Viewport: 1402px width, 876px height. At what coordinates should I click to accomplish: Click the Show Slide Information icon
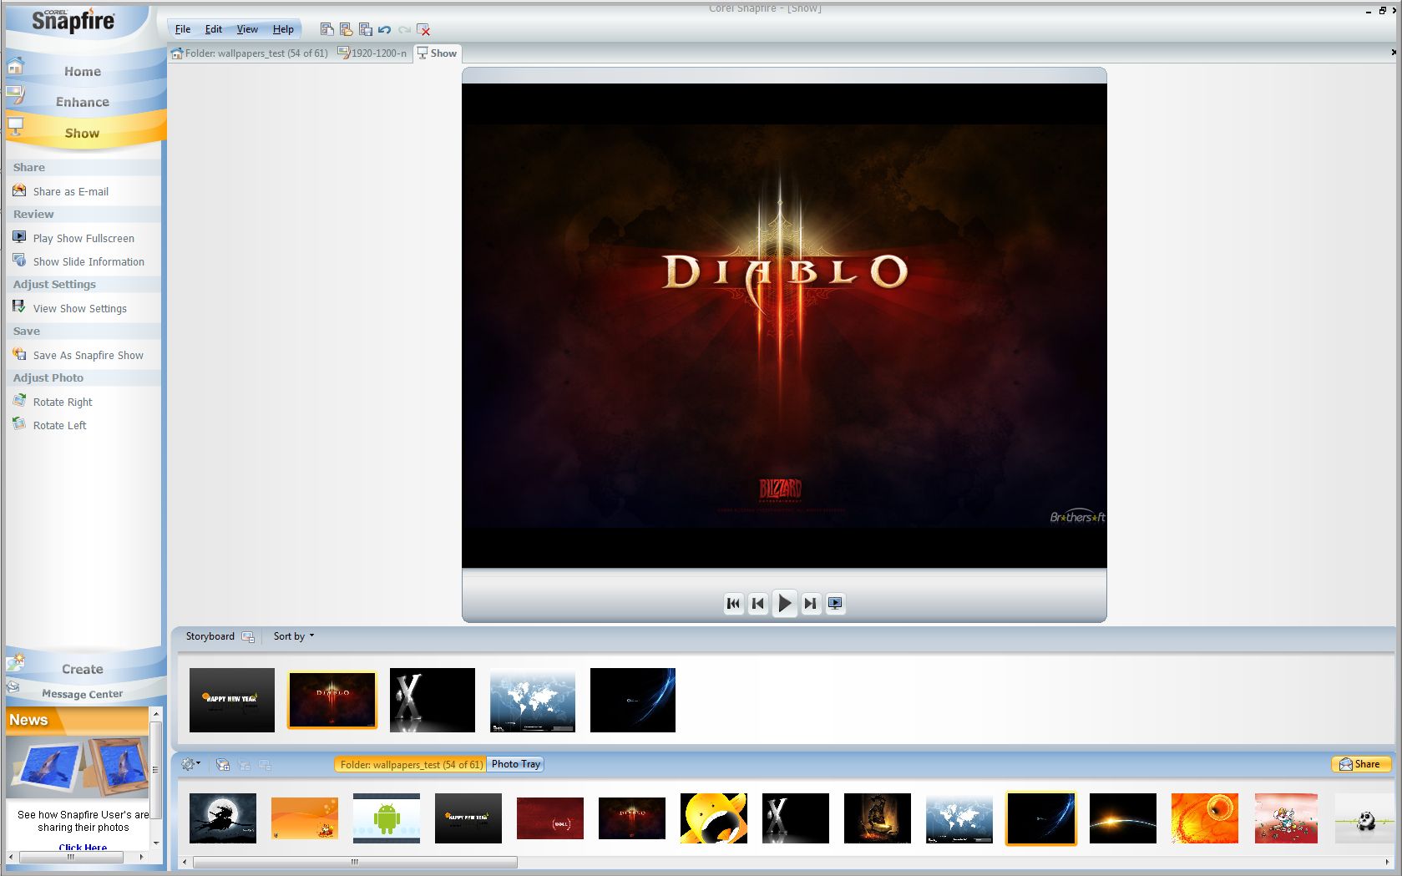pyautogui.click(x=19, y=261)
